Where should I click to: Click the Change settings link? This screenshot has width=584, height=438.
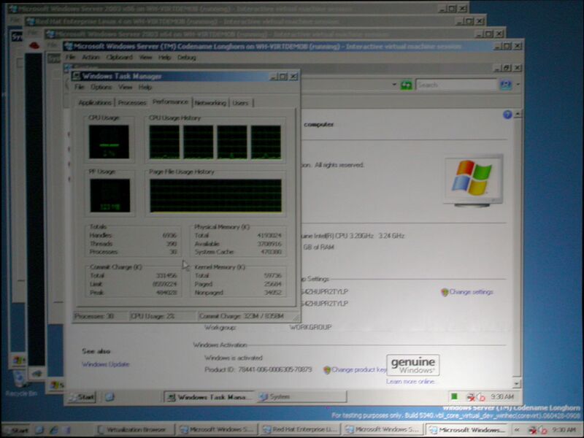pos(471,292)
